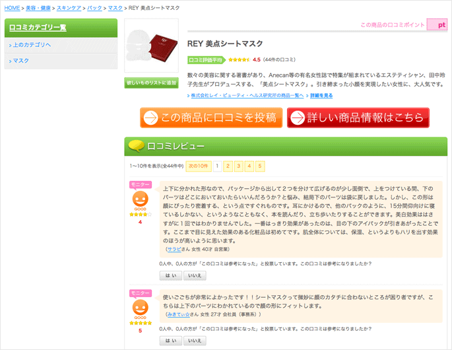Click four-star rating on サラビ review

coord(141,215)
